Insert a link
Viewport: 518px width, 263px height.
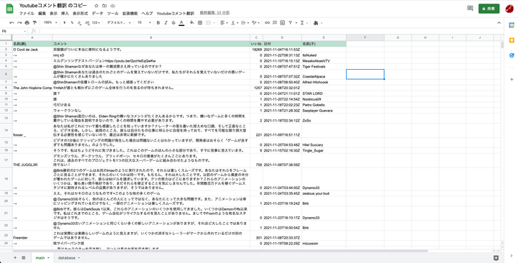pos(267,23)
